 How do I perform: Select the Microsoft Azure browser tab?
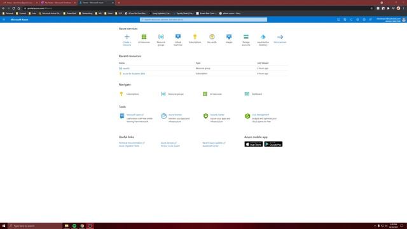coord(97,3)
